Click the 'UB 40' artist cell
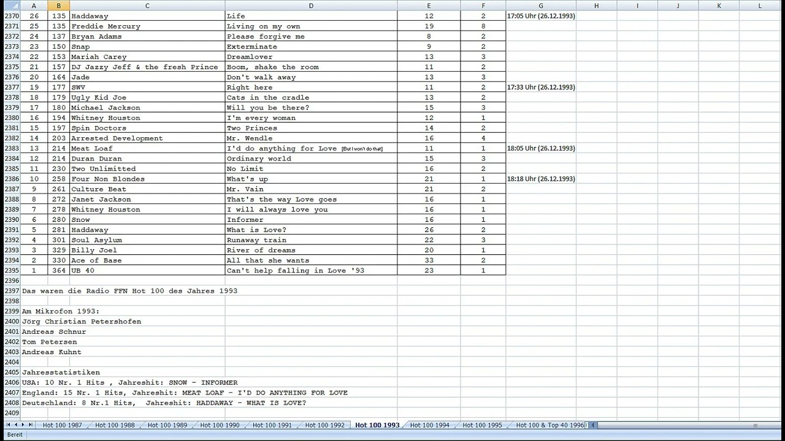This screenshot has height=441, width=785. pos(147,271)
